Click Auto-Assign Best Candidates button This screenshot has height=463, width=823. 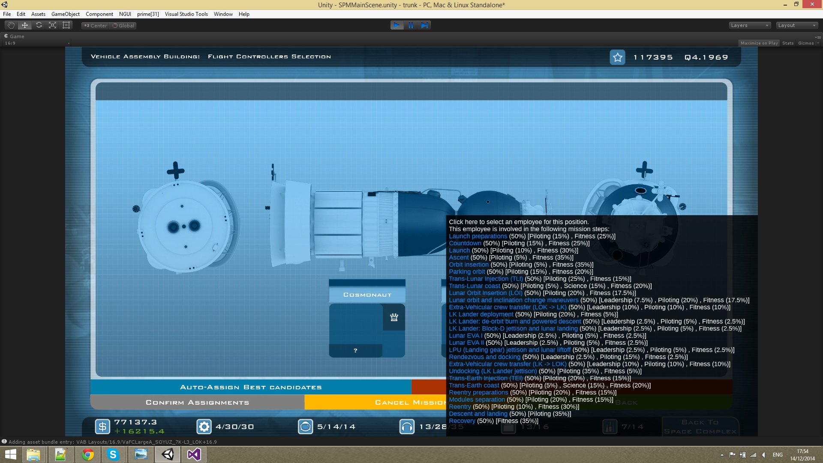click(251, 387)
